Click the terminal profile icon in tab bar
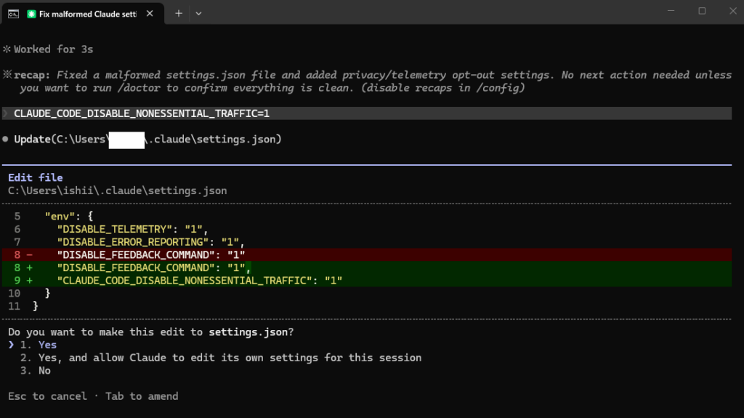 tap(13, 14)
